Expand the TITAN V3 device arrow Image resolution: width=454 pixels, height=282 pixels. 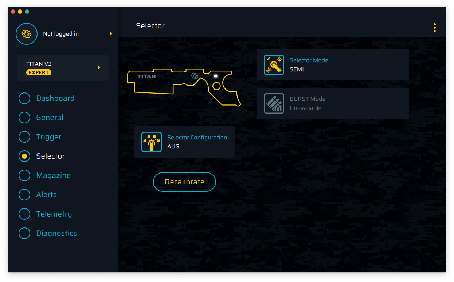tap(99, 68)
